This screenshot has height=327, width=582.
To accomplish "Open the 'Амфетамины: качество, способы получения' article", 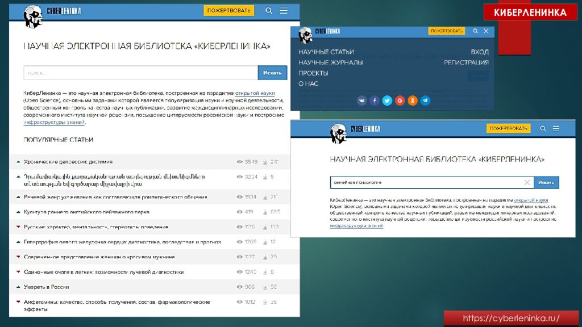I will [117, 305].
